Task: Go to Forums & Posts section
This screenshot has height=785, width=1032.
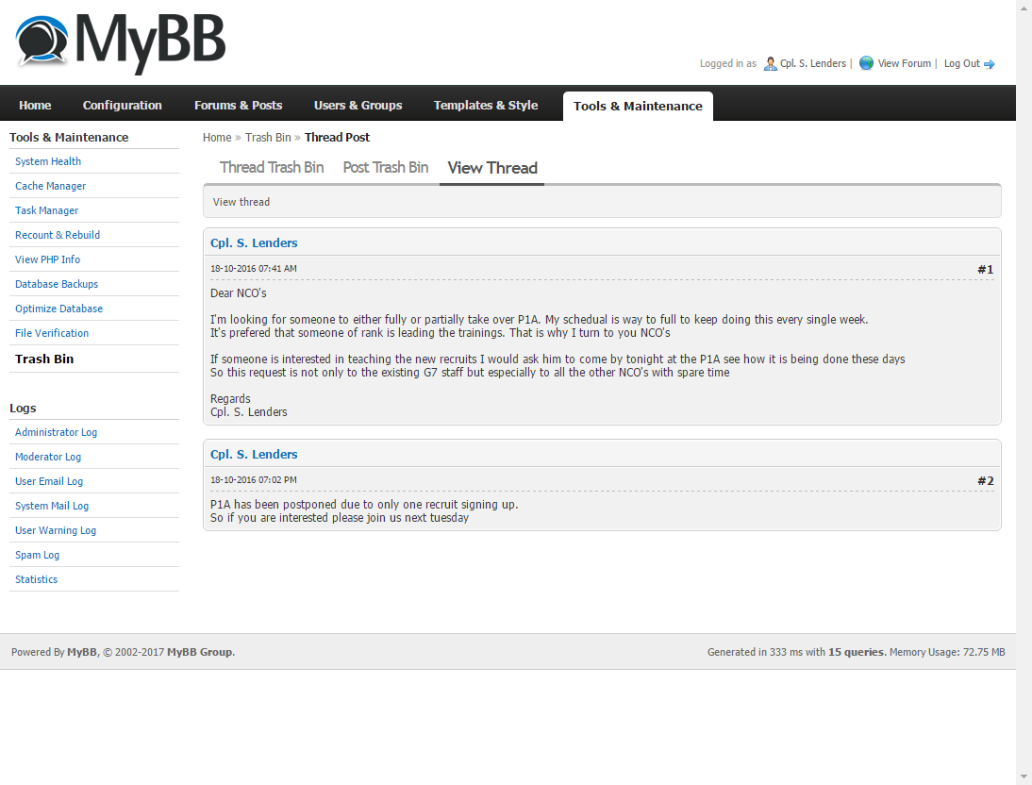Action: click(238, 106)
